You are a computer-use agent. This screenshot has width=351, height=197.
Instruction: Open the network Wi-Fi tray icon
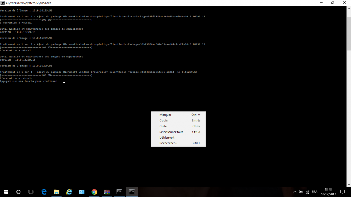[307, 192]
